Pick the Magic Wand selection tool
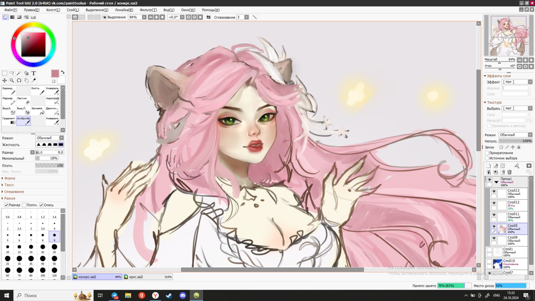The image size is (535, 301). 19,73
